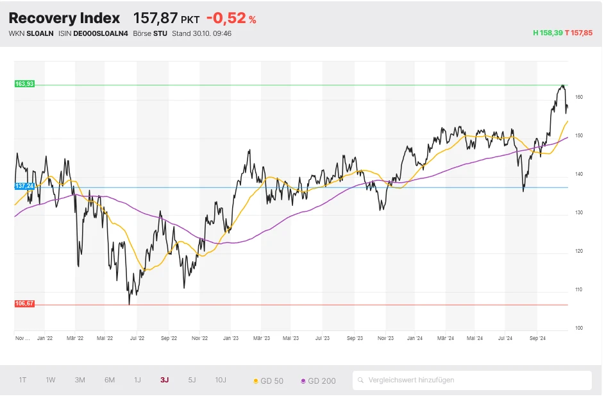Click the highlighted 3J period button
The image size is (604, 401).
point(164,380)
